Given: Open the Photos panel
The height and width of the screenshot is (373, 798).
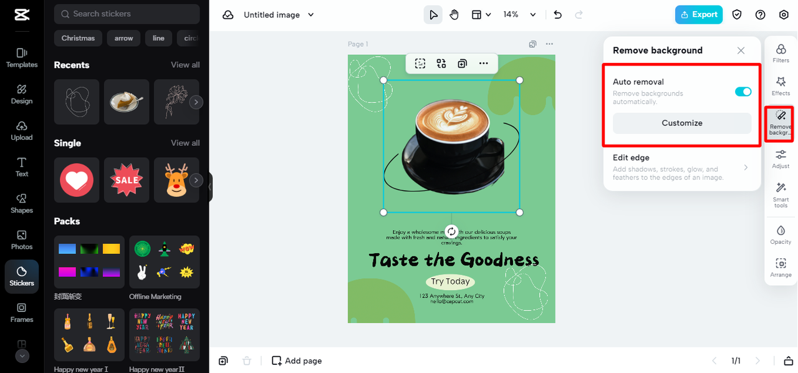Looking at the screenshot, I should [x=22, y=240].
